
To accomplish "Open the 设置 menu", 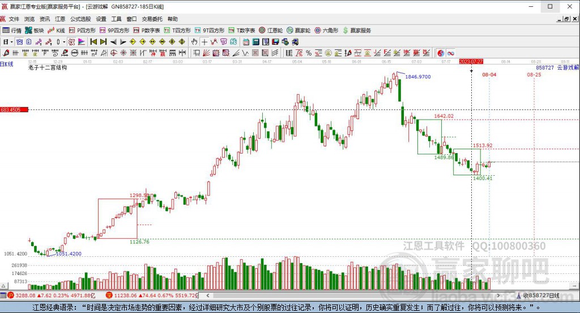I will coord(101,19).
